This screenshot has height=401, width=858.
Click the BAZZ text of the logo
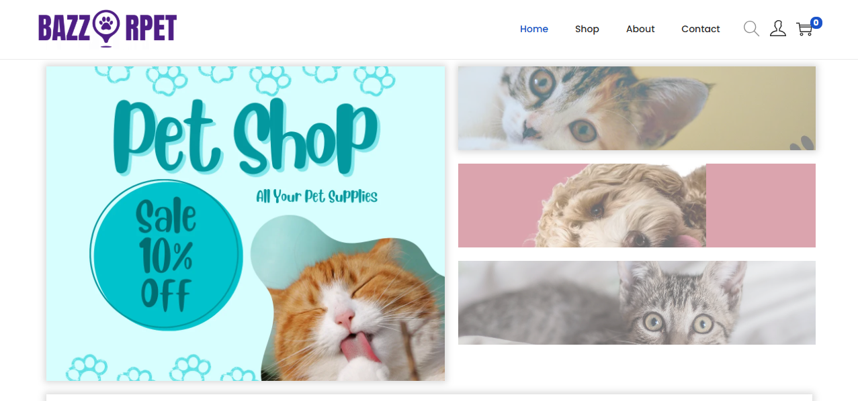pos(65,29)
